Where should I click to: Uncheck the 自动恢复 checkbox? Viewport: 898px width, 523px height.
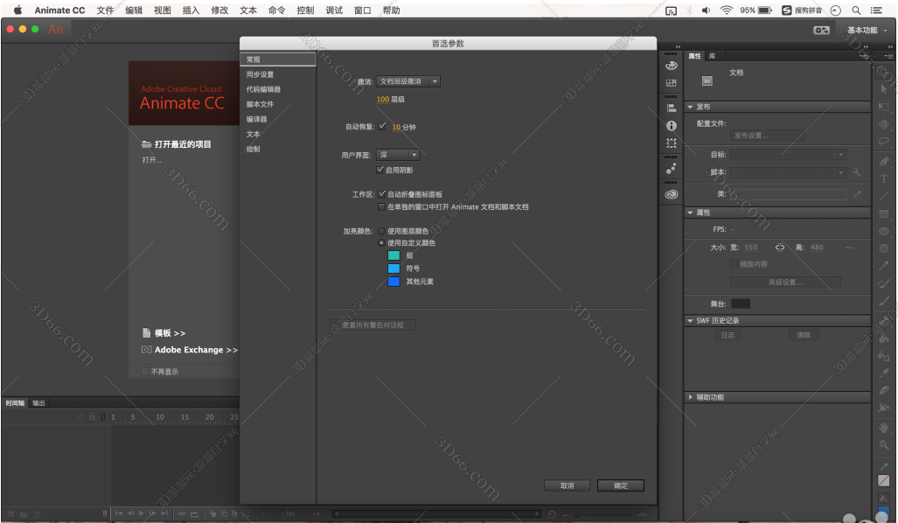(383, 126)
